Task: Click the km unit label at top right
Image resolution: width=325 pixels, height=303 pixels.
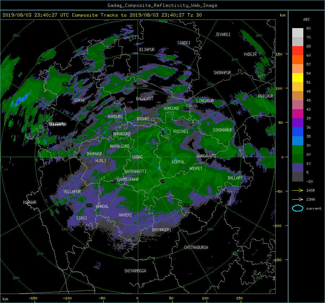Action: coord(282,15)
